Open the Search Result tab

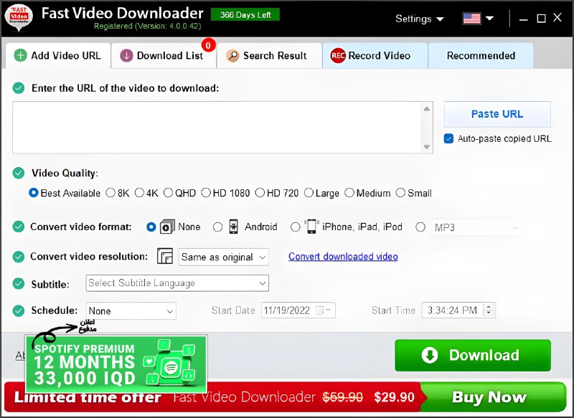click(x=270, y=56)
